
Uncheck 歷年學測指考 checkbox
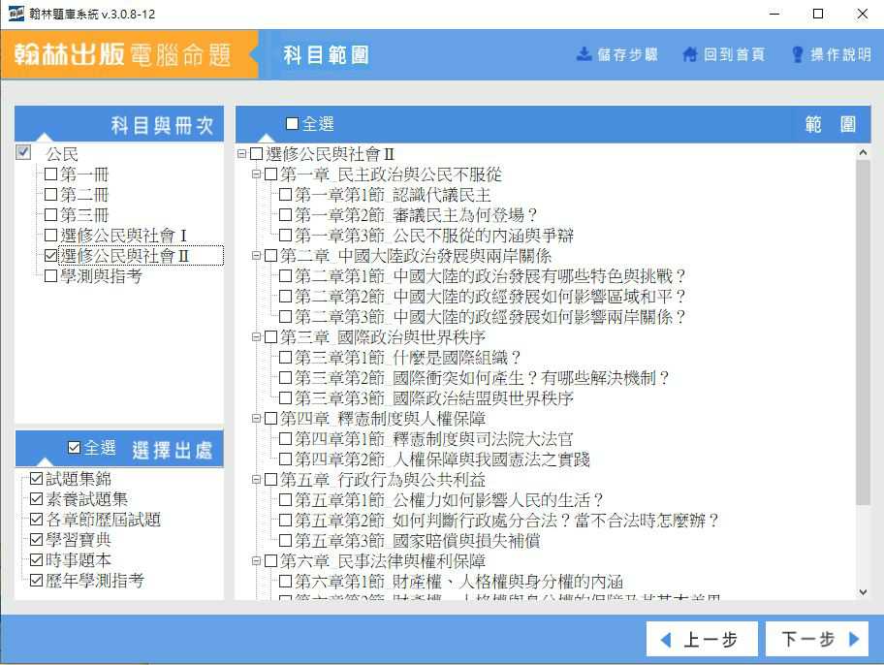(x=36, y=581)
